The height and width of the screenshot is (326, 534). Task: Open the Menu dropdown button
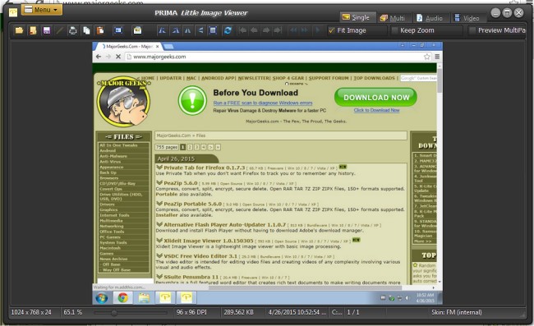pyautogui.click(x=42, y=10)
